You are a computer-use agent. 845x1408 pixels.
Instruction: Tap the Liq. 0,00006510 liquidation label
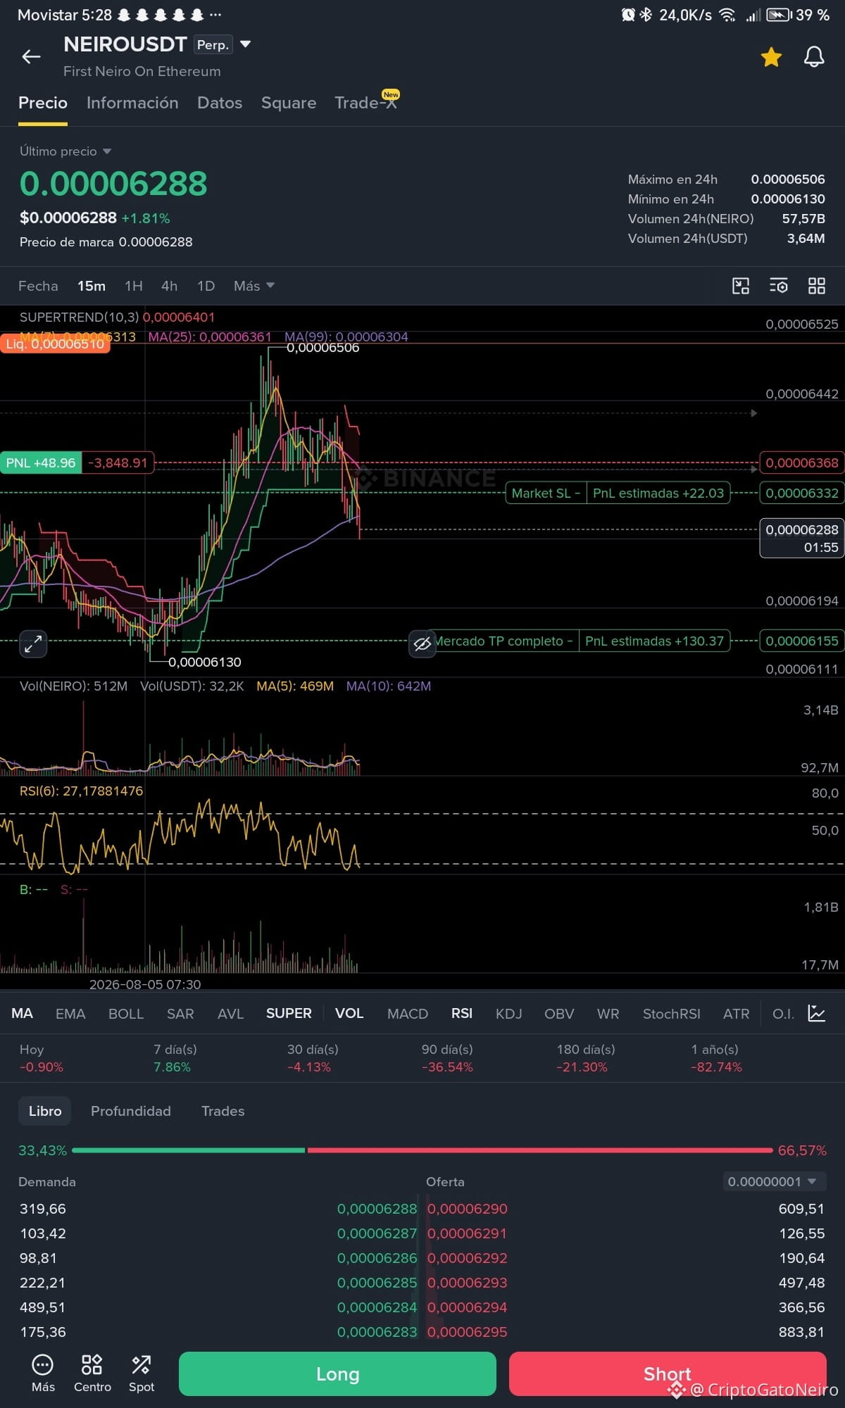(x=55, y=344)
